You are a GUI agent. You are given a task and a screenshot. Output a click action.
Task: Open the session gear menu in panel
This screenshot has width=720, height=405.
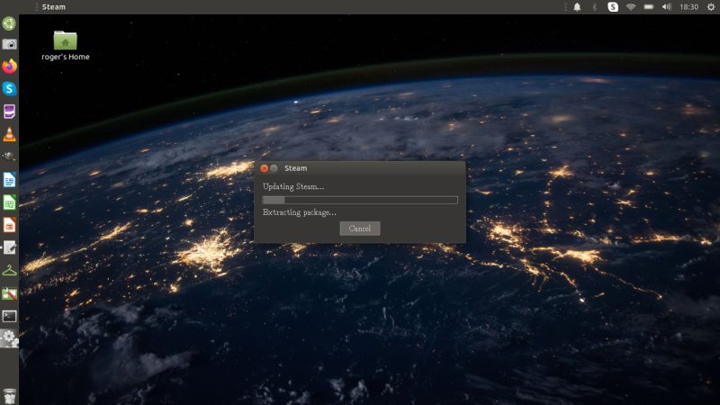[711, 7]
